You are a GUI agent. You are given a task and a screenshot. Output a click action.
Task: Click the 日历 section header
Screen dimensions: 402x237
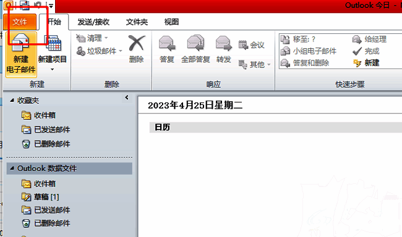pos(276,127)
